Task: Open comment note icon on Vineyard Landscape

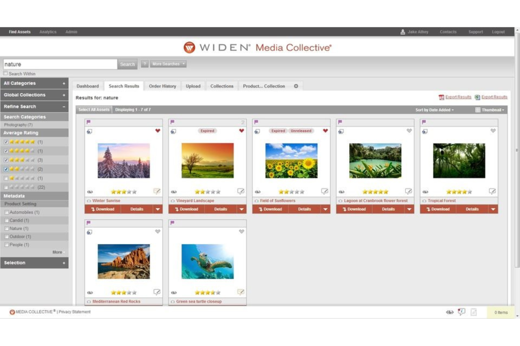Action: pyautogui.click(x=241, y=191)
